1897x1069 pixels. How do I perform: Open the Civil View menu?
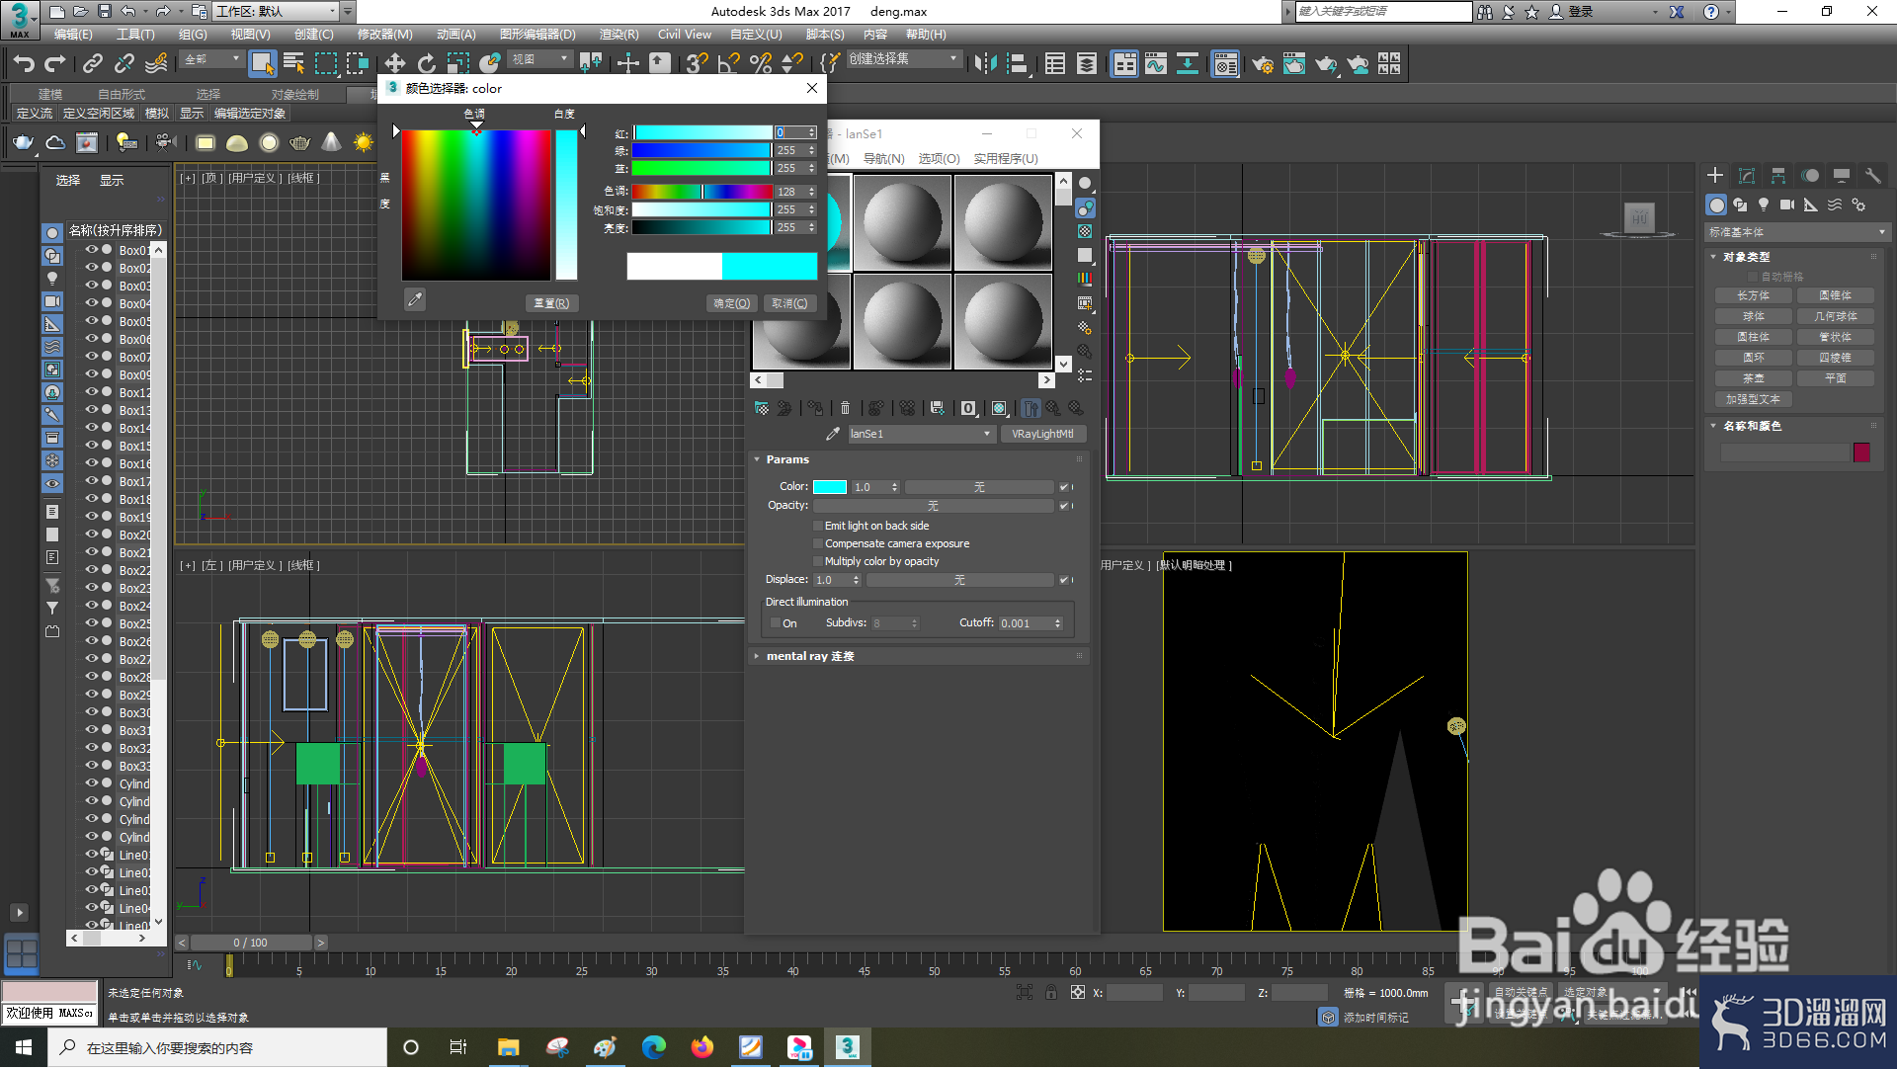coord(685,35)
